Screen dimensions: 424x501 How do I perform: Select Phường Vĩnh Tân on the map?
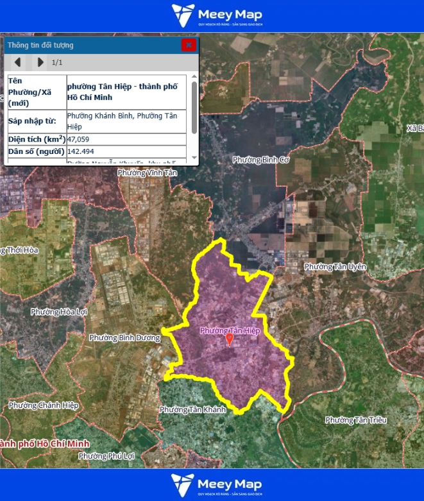click(x=147, y=173)
